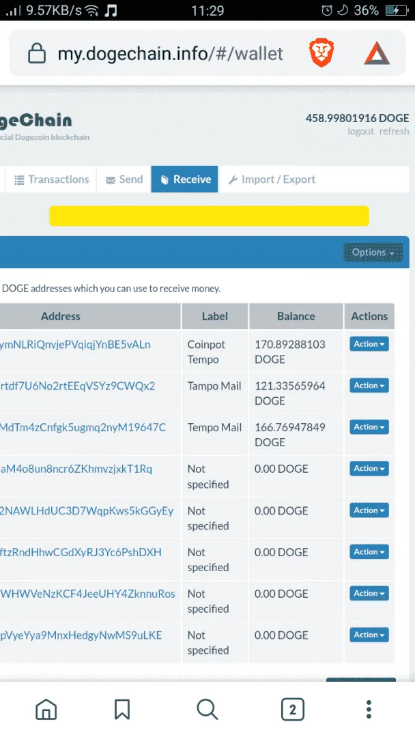The image size is (415, 737).
Task: Click the Balance column header
Action: 296,317
